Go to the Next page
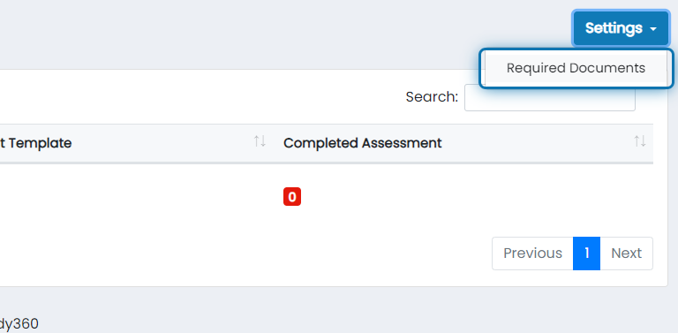The image size is (678, 333). click(x=627, y=254)
